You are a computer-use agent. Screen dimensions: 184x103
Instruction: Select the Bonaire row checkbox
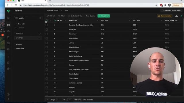coord(47,25)
